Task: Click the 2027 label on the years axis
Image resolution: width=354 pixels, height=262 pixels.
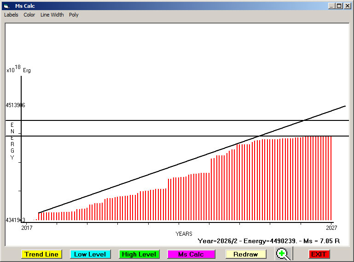Action: [331, 228]
